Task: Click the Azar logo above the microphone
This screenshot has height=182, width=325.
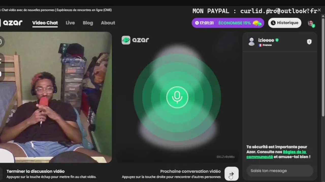Action: 135,40
